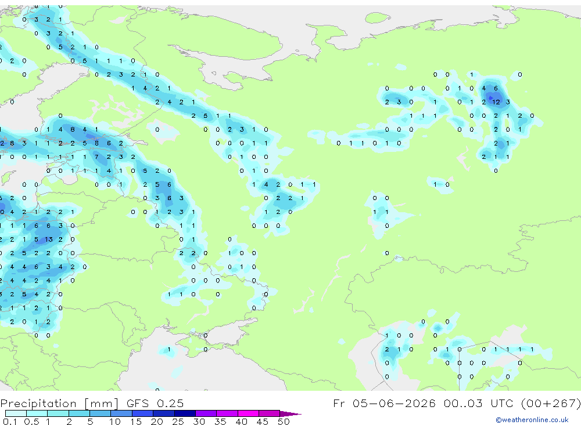This screenshot has width=581, height=425.
Task: Click the '15' legend scale label
Action: tap(136, 422)
